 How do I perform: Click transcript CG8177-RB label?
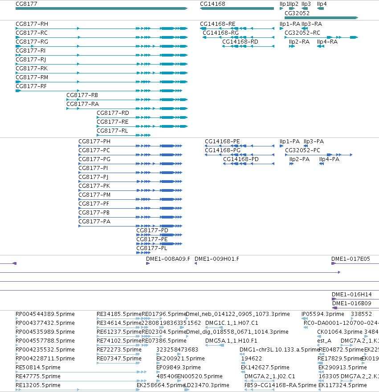click(x=82, y=95)
